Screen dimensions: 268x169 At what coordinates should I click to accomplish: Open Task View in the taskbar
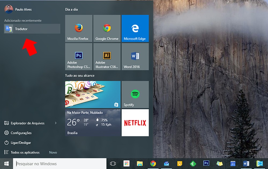coord(113,164)
